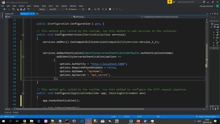This screenshot has height=124, width=220.
Task: Click the feedback icon beside Quick Launch
Action: tap(174, 2)
